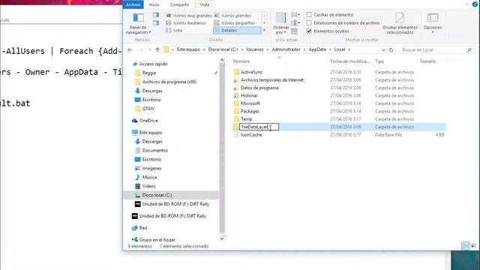Sort by Nombre column header
This screenshot has width=480, height=270.
tap(241, 61)
